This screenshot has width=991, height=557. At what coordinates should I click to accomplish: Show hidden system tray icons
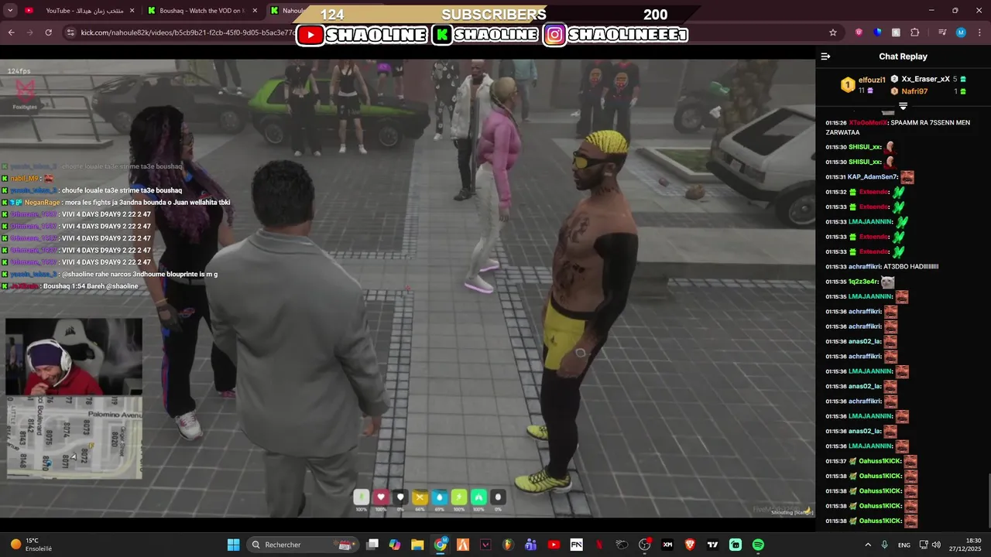867,545
